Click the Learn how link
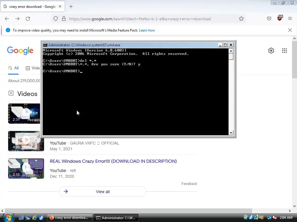The height and width of the screenshot is (222, 297). click(147, 30)
